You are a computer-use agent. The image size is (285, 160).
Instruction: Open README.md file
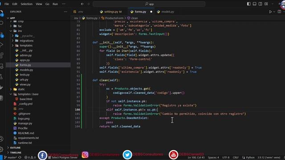(26, 133)
